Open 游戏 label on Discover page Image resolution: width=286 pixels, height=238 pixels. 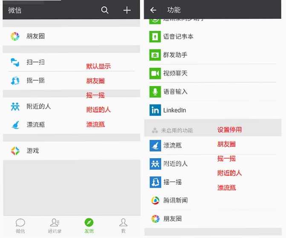[x=33, y=151]
